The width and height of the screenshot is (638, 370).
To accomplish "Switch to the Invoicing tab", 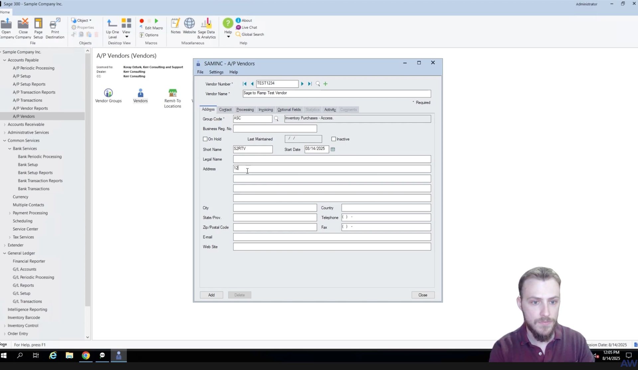I will (266, 110).
